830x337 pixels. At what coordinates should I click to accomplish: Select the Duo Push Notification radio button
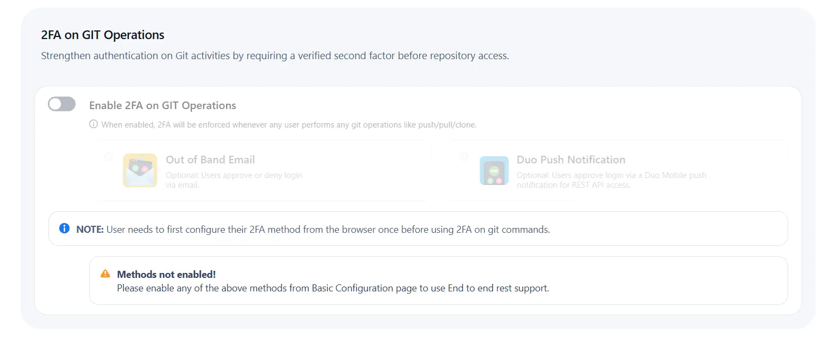click(464, 156)
